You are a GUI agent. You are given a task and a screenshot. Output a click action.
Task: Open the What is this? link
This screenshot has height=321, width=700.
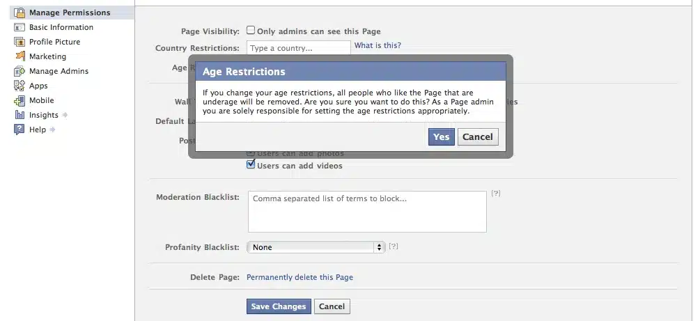378,46
